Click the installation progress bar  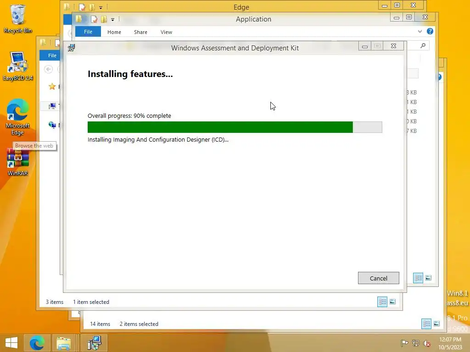pos(235,127)
